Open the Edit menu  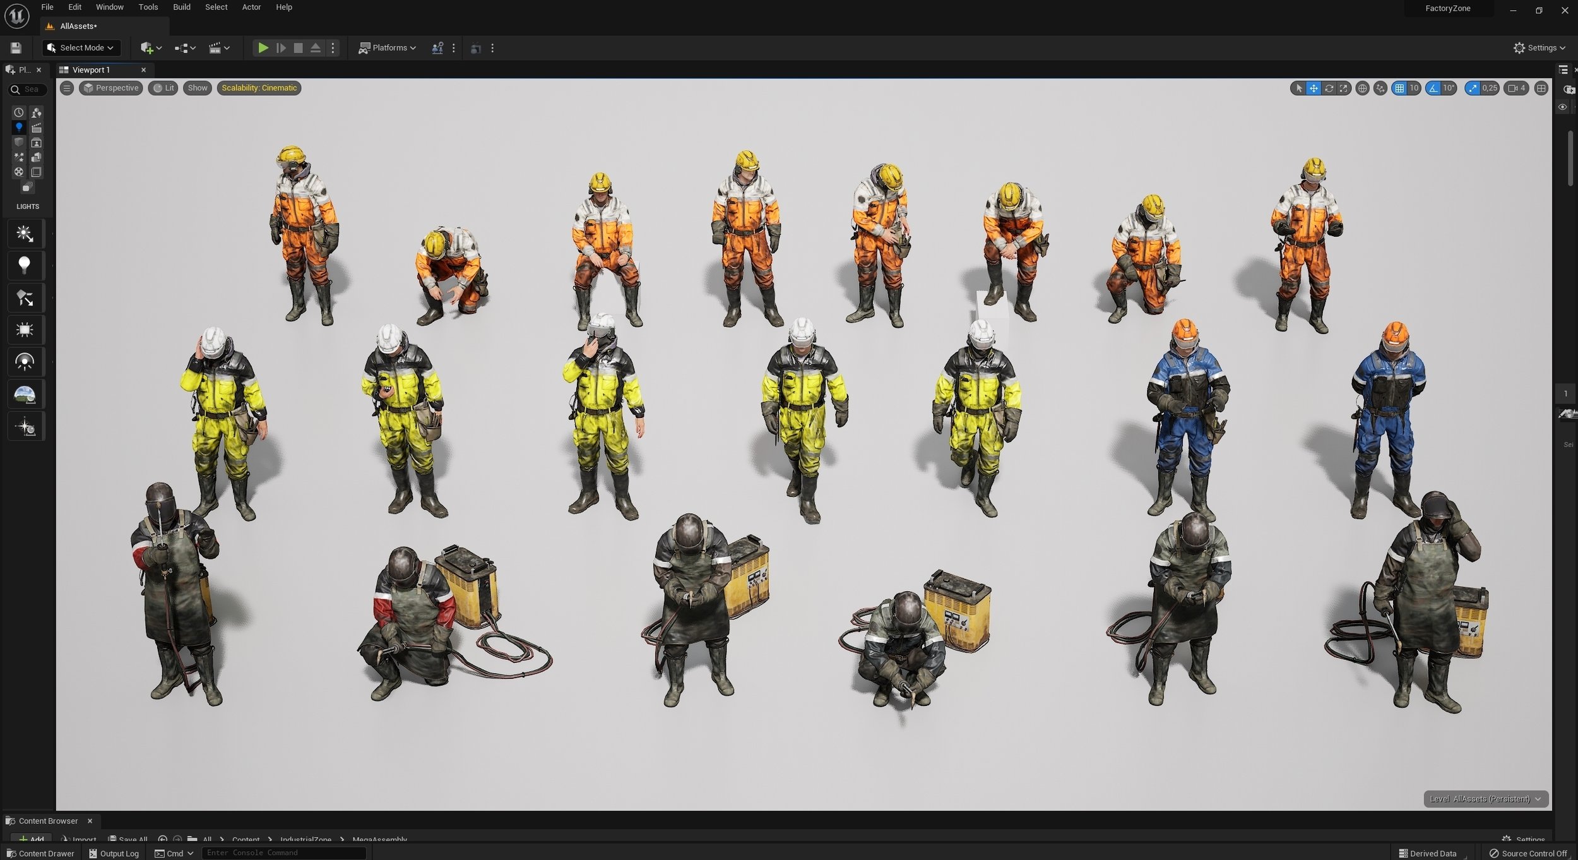(74, 7)
